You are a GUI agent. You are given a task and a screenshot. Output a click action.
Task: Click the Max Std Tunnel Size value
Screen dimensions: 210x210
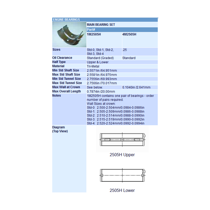[102, 83]
